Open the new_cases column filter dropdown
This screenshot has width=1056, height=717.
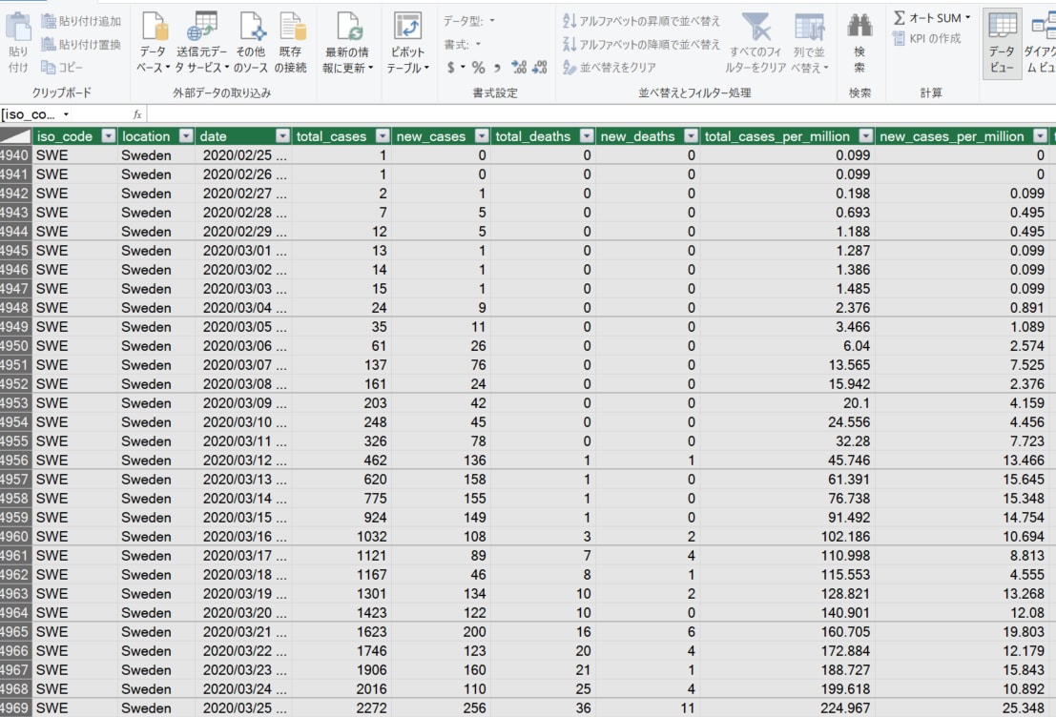click(x=482, y=136)
